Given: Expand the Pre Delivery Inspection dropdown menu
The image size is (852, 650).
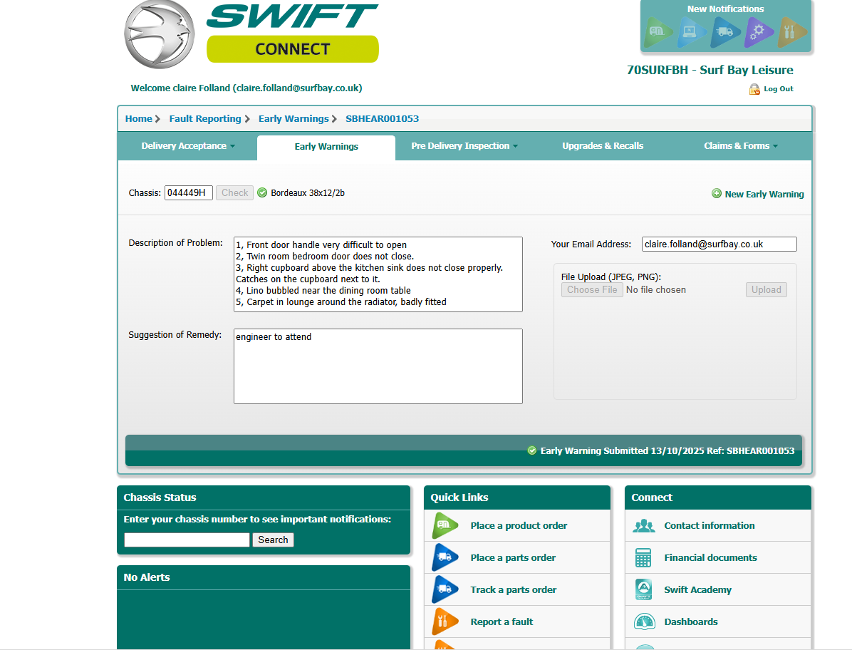Looking at the screenshot, I should pyautogui.click(x=464, y=145).
